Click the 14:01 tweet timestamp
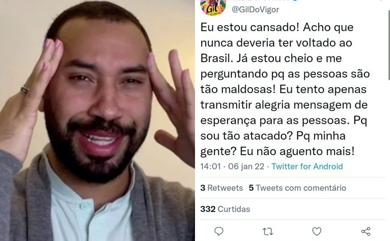390x241 pixels. click(211, 166)
